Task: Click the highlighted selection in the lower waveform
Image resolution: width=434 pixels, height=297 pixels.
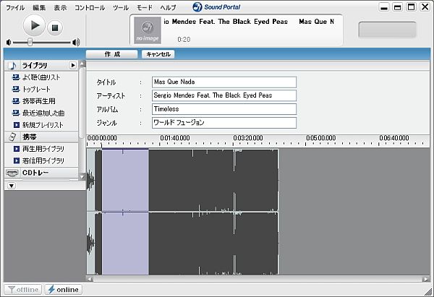Action: [125, 244]
